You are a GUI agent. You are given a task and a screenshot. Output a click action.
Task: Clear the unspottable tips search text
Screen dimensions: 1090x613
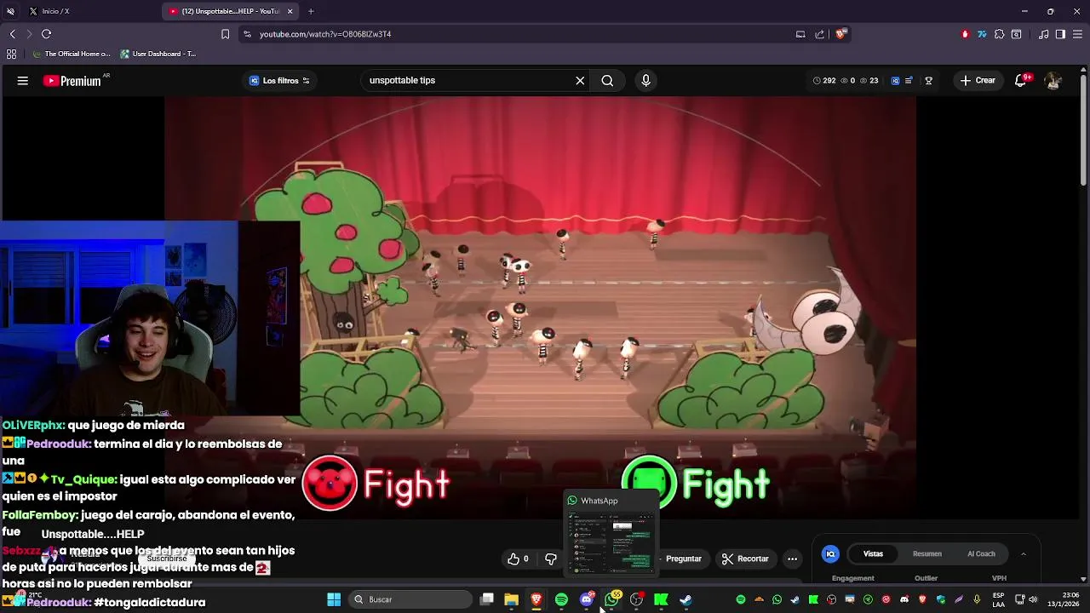click(x=580, y=81)
